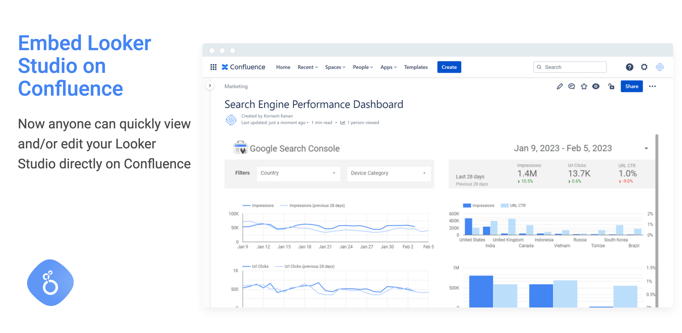Open the Country filter dropdown

click(x=298, y=173)
